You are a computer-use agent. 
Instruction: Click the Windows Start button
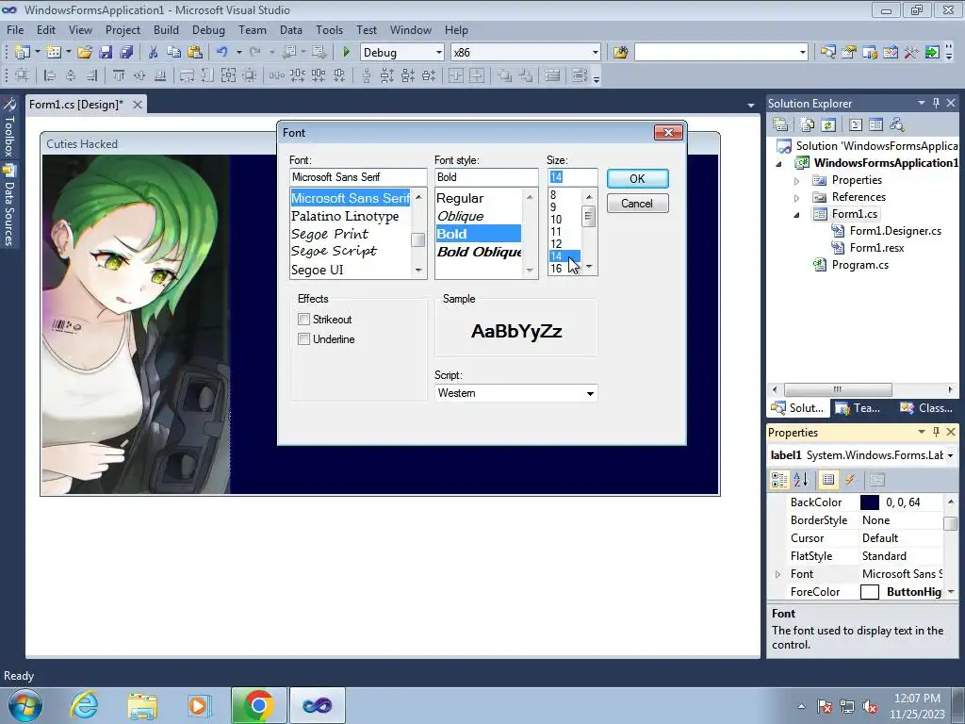(25, 705)
